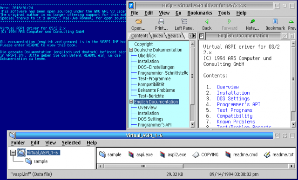Select the aspi.exe file icon
298x180 pixels.
coord(131,154)
